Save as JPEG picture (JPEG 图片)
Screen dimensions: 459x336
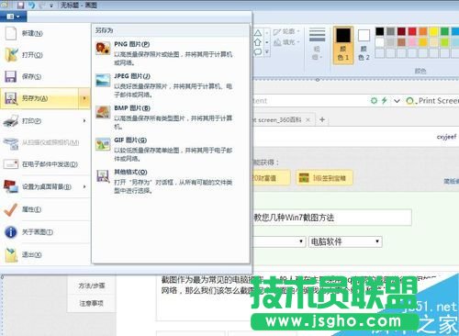pyautogui.click(x=171, y=85)
